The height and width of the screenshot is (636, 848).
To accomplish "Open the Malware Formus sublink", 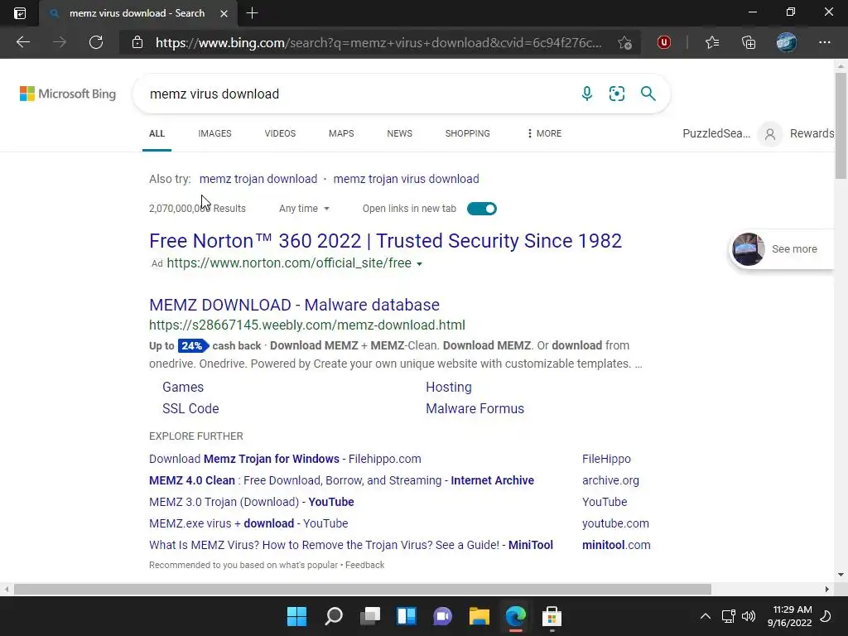I will point(475,409).
